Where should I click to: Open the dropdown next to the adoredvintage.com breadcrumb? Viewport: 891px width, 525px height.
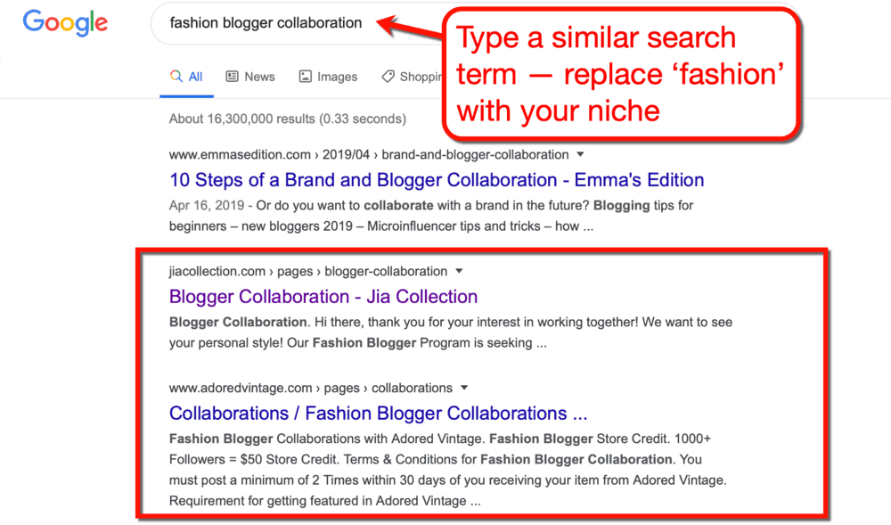pos(463,388)
